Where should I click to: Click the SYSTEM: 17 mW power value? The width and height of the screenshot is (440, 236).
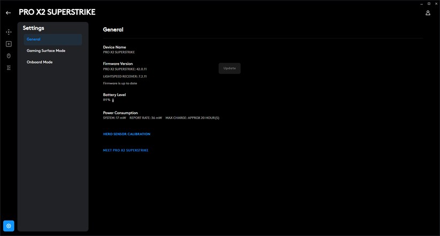coord(114,117)
